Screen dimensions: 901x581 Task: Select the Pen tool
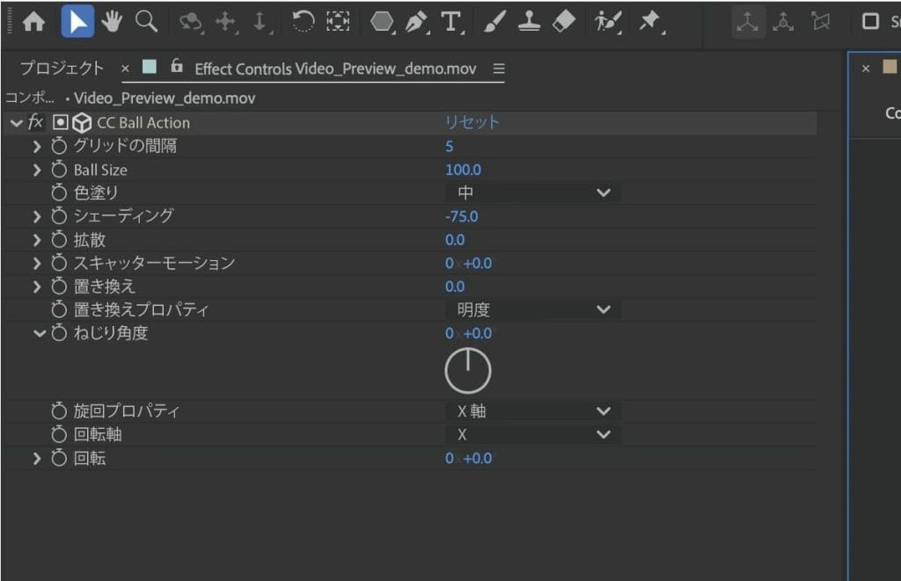click(x=417, y=22)
